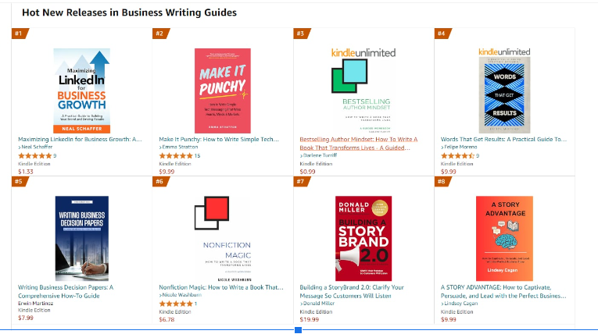The image size is (598, 334).
Task: Select the Words That Get Results cover
Action: (x=504, y=88)
